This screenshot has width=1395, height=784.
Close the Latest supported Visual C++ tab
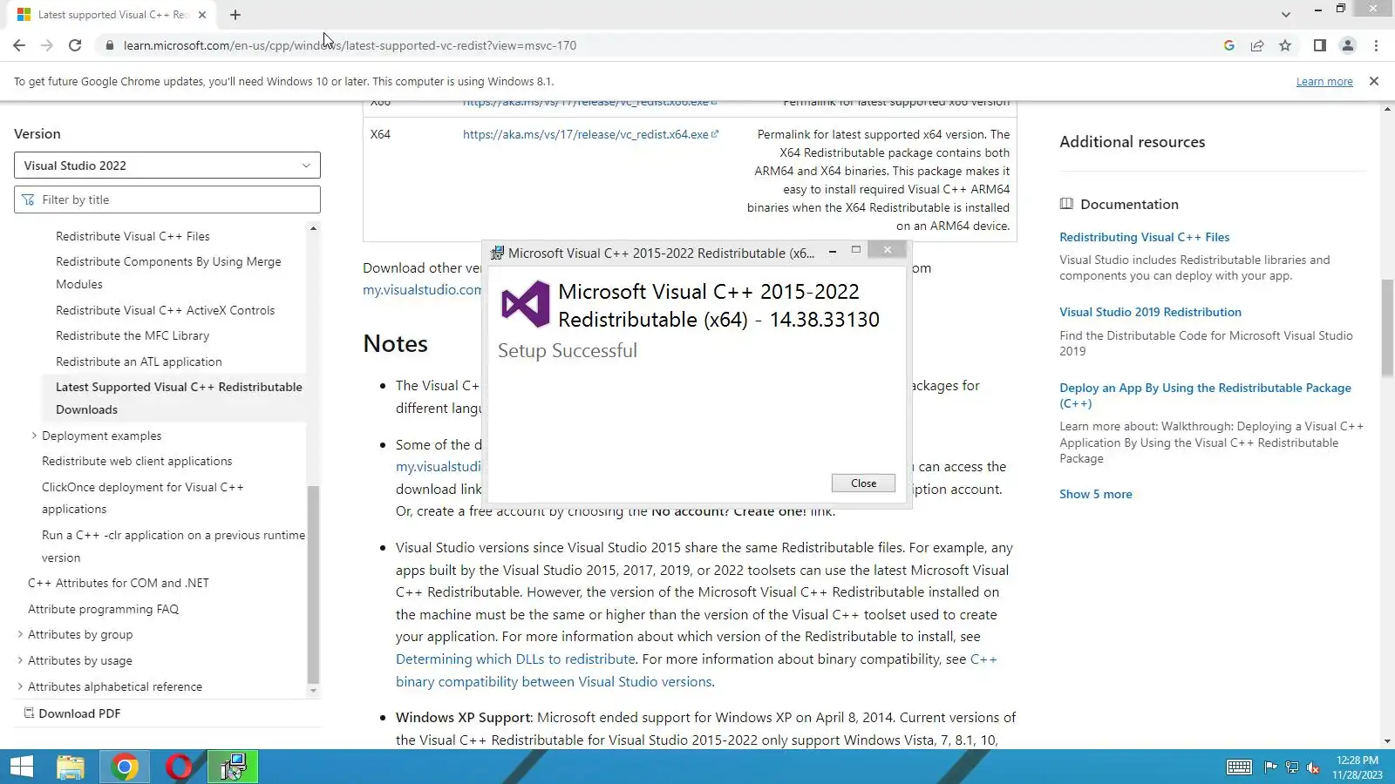coord(202,15)
